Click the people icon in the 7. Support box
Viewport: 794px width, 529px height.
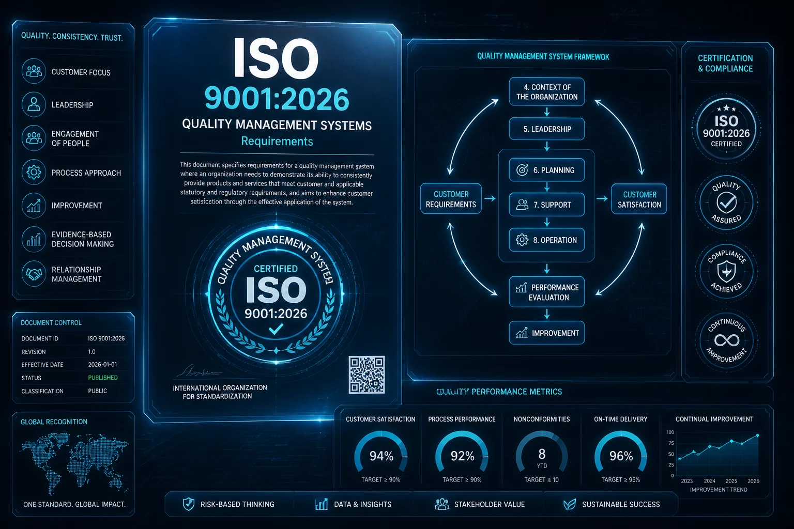[522, 205]
